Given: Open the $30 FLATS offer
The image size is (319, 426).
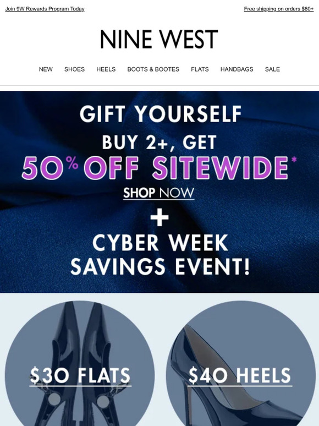Looking at the screenshot, I should click(x=80, y=376).
